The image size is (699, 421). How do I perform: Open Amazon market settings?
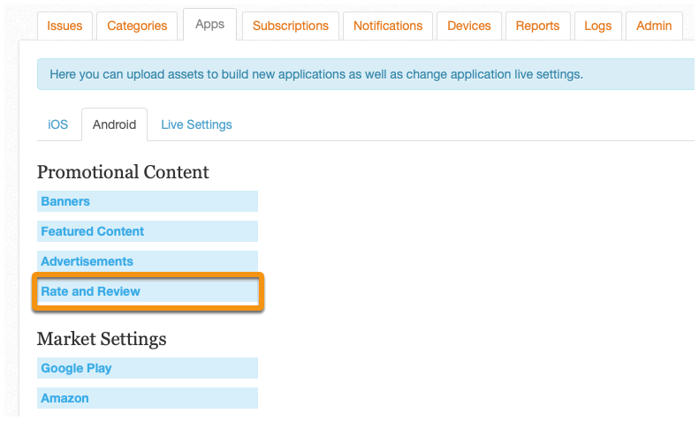click(147, 398)
